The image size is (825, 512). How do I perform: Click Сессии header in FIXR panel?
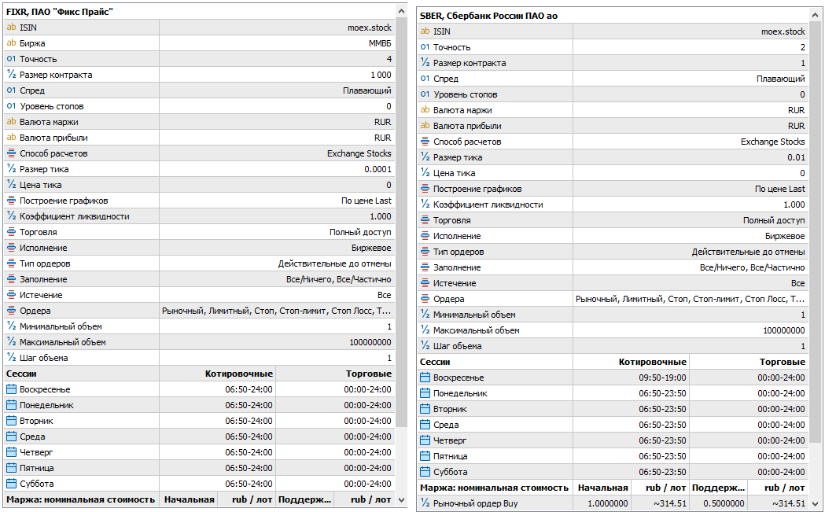pos(21,374)
